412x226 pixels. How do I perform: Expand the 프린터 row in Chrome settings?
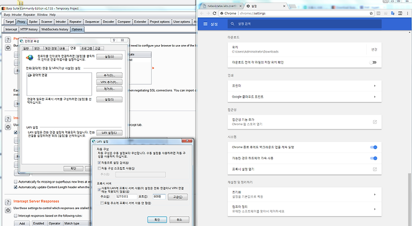click(x=304, y=86)
